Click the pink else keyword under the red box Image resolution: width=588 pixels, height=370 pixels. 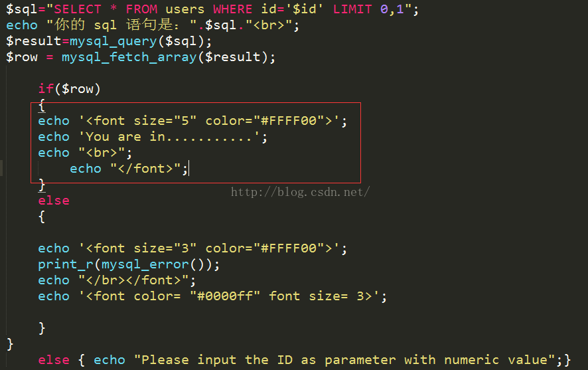tap(54, 201)
